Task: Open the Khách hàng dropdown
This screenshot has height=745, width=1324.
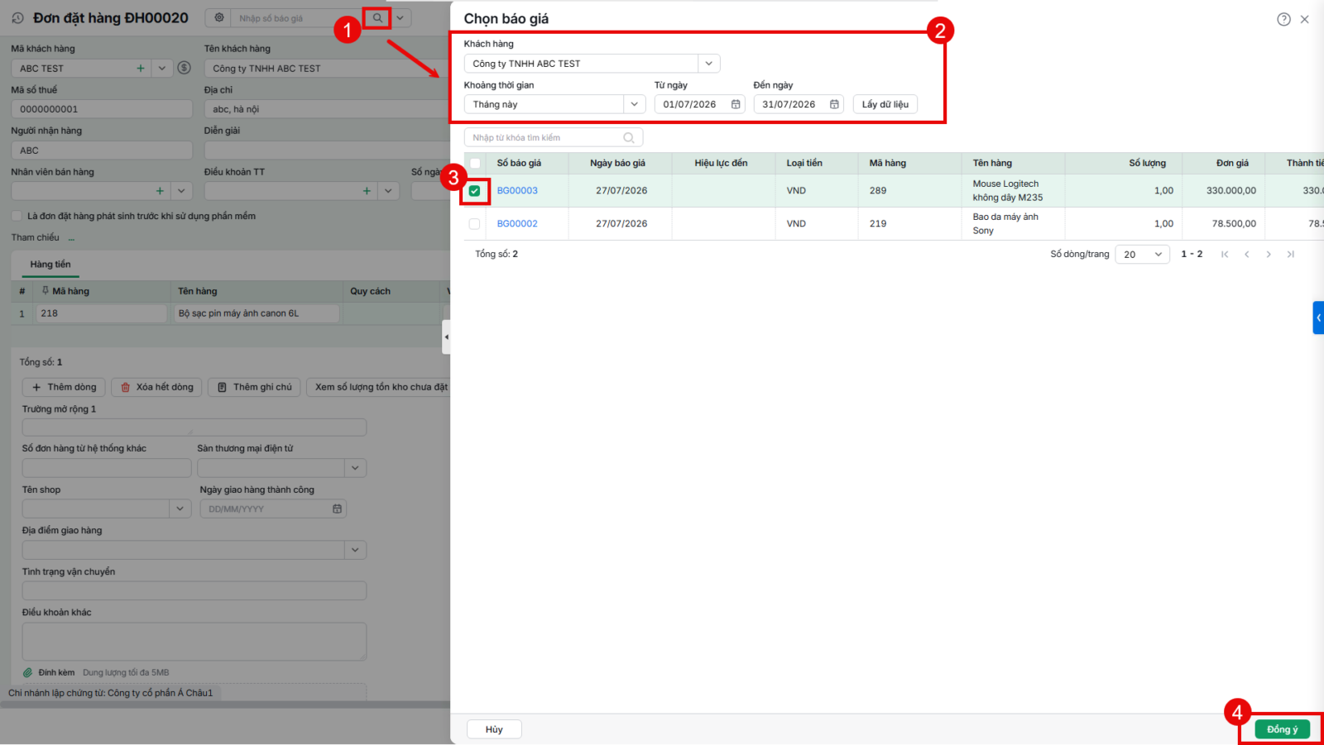Action: coord(708,64)
